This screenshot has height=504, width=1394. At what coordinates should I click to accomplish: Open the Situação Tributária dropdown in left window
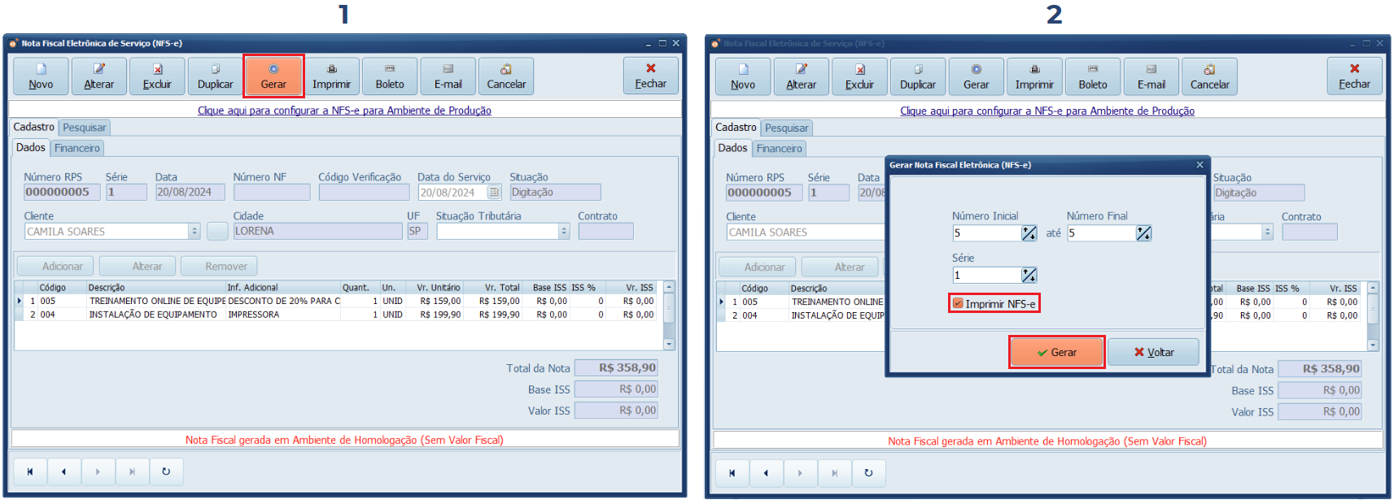pyautogui.click(x=564, y=232)
